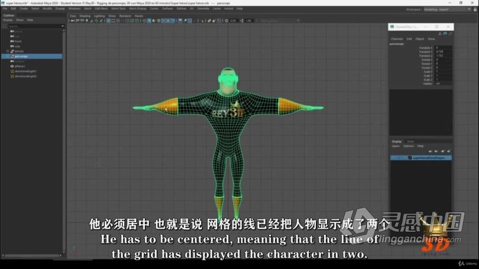Click the layer color swatch of superHeroe layer
Image resolution: width=479 pixels, height=269 pixels.
point(410,158)
